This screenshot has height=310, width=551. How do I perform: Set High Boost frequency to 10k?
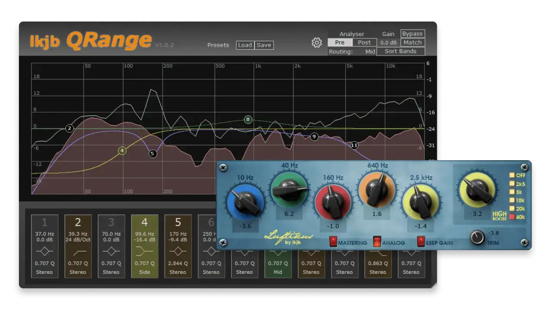(x=512, y=200)
